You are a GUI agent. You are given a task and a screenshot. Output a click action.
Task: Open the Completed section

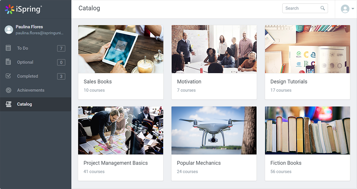click(35, 76)
